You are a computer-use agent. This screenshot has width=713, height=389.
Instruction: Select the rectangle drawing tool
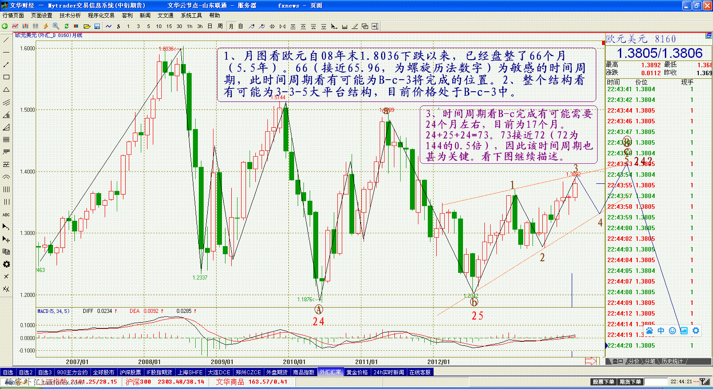point(6,77)
